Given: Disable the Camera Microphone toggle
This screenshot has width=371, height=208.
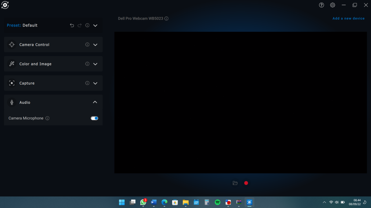Looking at the screenshot, I should tap(94, 118).
